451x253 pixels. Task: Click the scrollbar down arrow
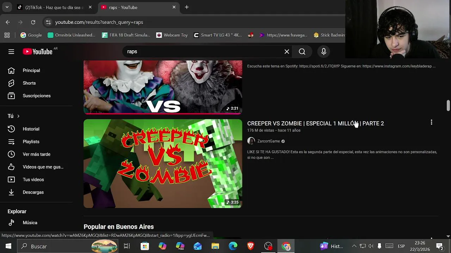click(448, 236)
